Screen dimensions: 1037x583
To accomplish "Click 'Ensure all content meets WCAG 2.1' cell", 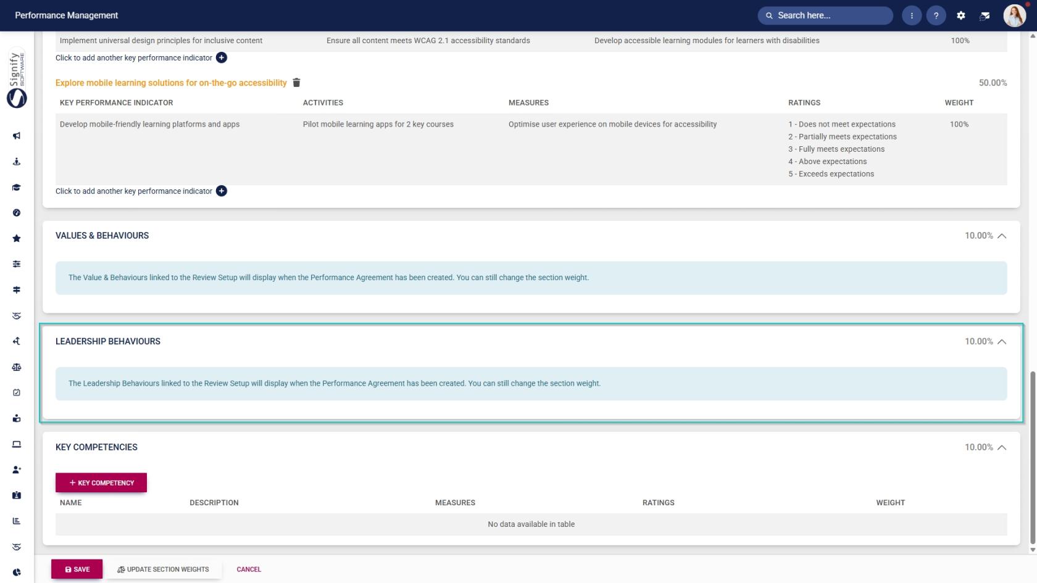I will coord(428,41).
